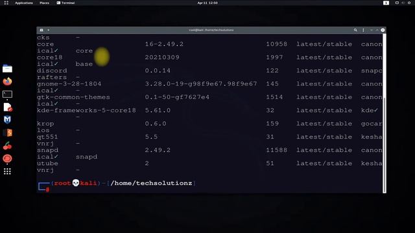Click the 'discord' package name
Viewport: 415px width, 233px height.
tap(52, 71)
